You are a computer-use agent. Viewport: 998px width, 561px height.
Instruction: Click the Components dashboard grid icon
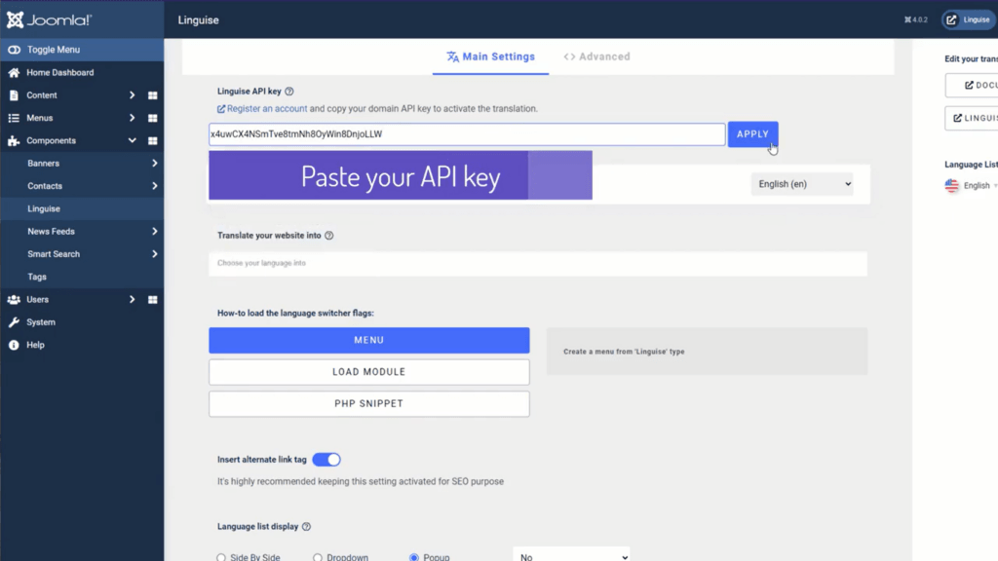151,139
